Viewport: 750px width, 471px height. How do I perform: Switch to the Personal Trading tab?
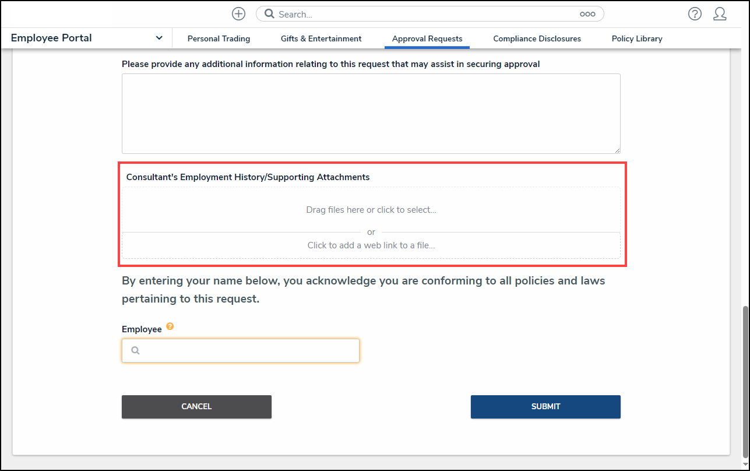219,39
